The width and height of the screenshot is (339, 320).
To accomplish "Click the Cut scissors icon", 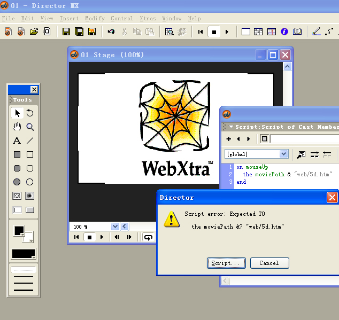I will tap(124, 32).
